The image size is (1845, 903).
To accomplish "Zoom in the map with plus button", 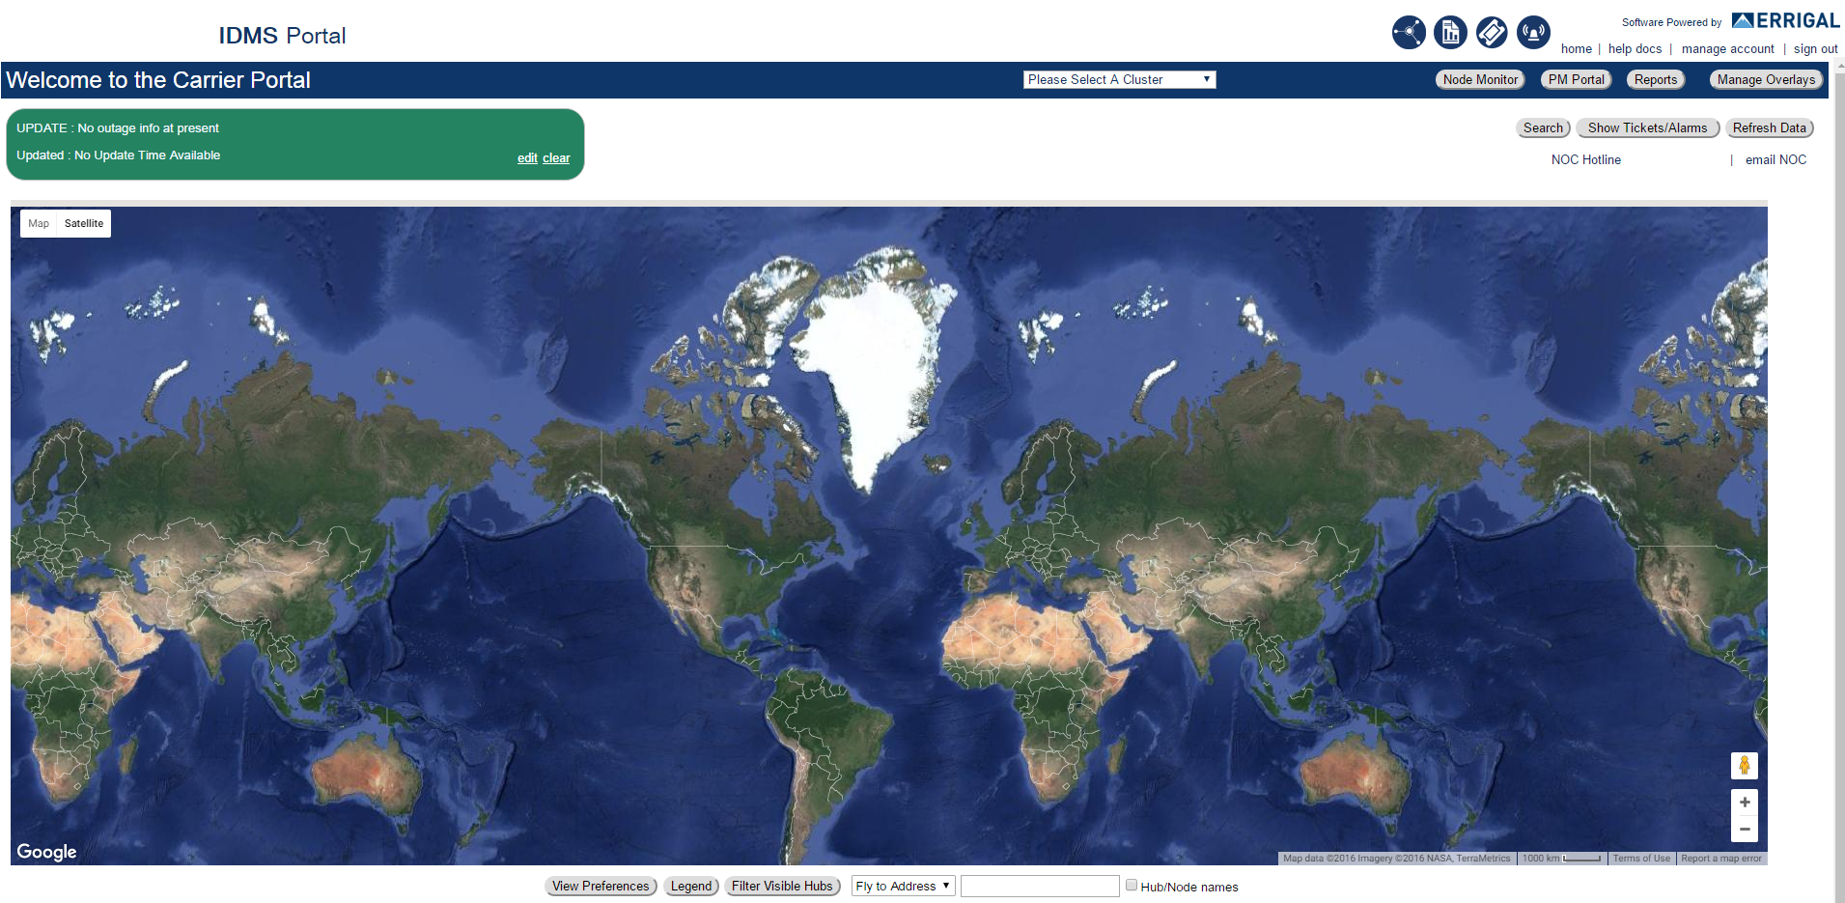I will coord(1745,803).
